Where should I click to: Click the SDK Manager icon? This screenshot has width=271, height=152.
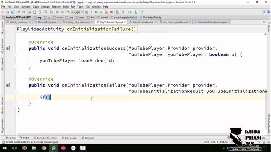click(x=136, y=12)
